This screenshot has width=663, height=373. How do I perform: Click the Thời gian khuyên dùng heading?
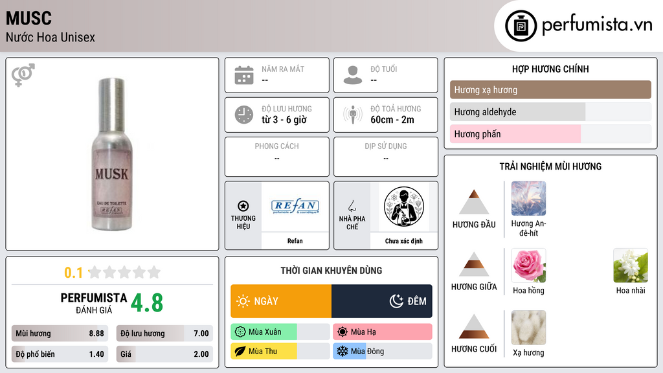[x=331, y=271]
